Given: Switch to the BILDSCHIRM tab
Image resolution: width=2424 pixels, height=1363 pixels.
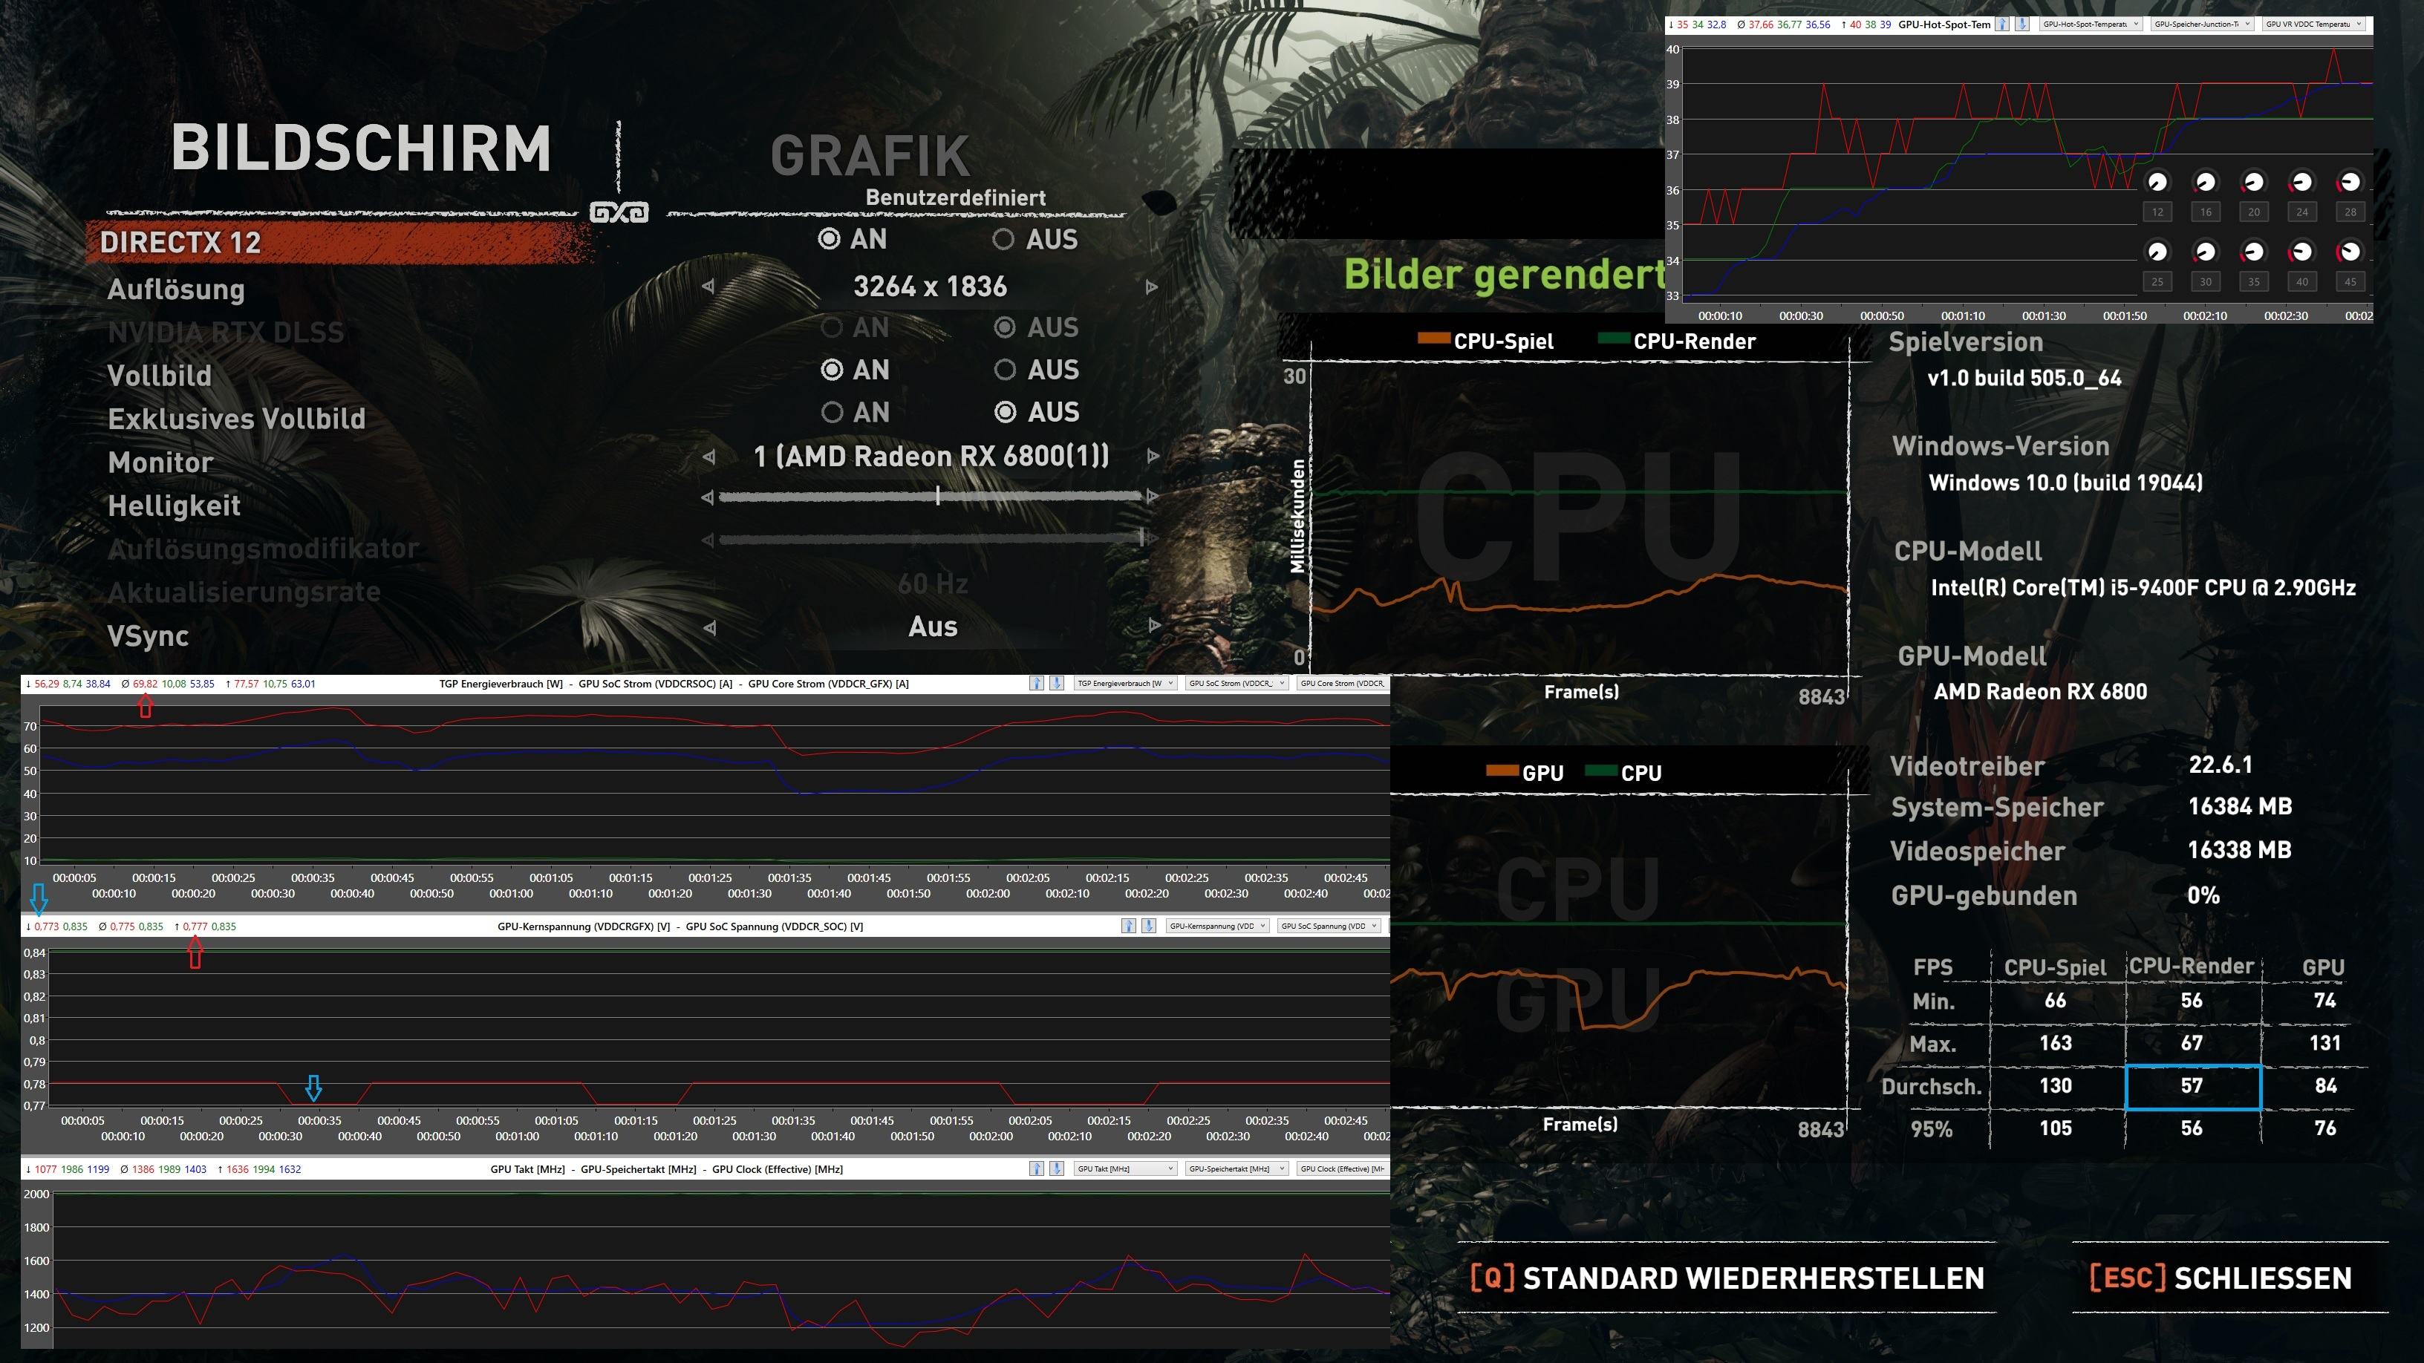Looking at the screenshot, I should (x=360, y=148).
